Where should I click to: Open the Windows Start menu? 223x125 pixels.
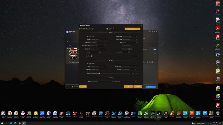click(x=2, y=123)
